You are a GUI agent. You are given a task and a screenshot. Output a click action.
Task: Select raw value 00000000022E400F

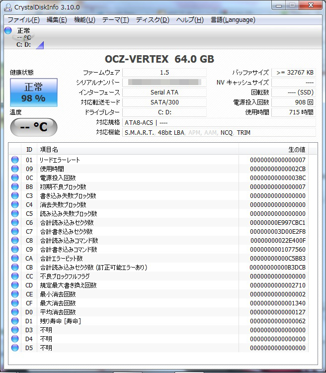(x=278, y=241)
